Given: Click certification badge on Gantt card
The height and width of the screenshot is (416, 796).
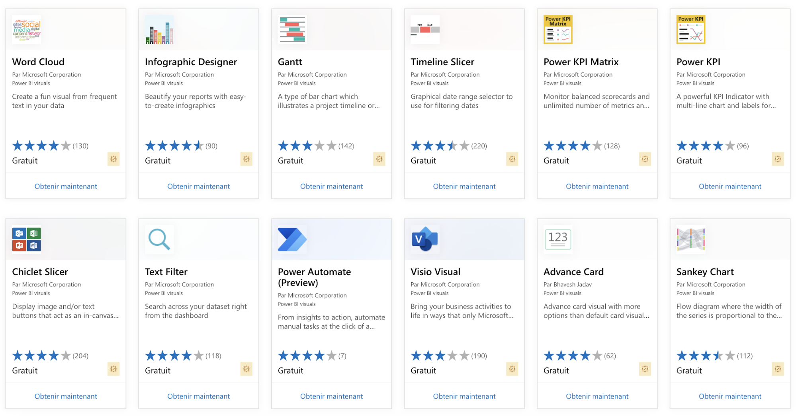Looking at the screenshot, I should click(379, 159).
